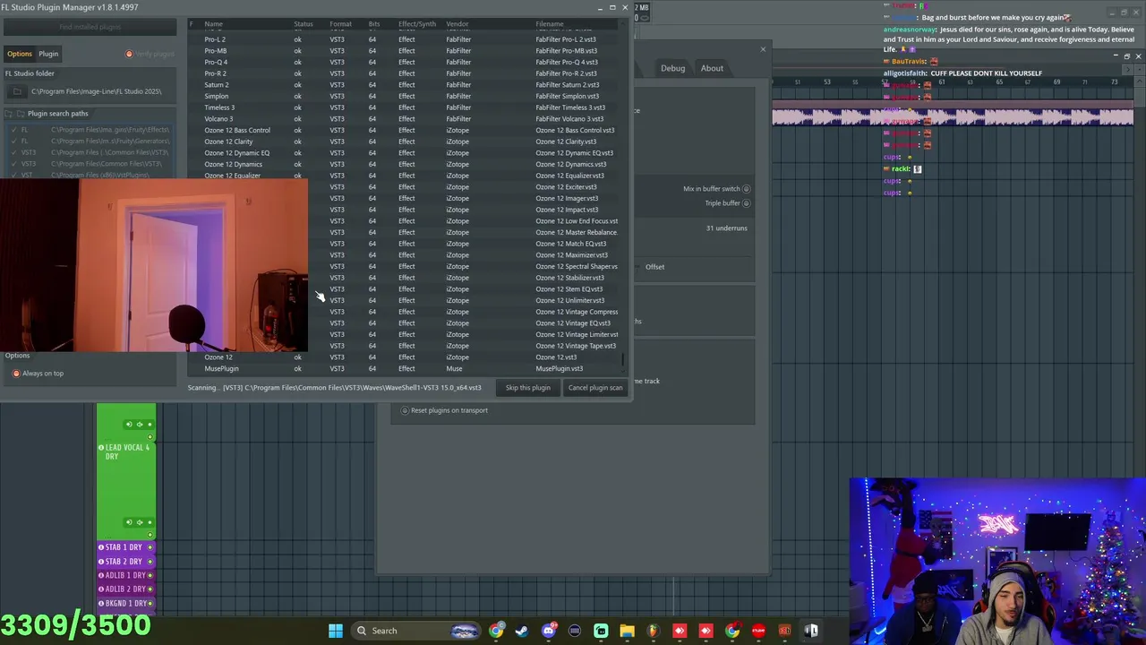Click the FL Studio 2025 folder path text
Image resolution: width=1146 pixels, height=645 pixels.
point(96,91)
